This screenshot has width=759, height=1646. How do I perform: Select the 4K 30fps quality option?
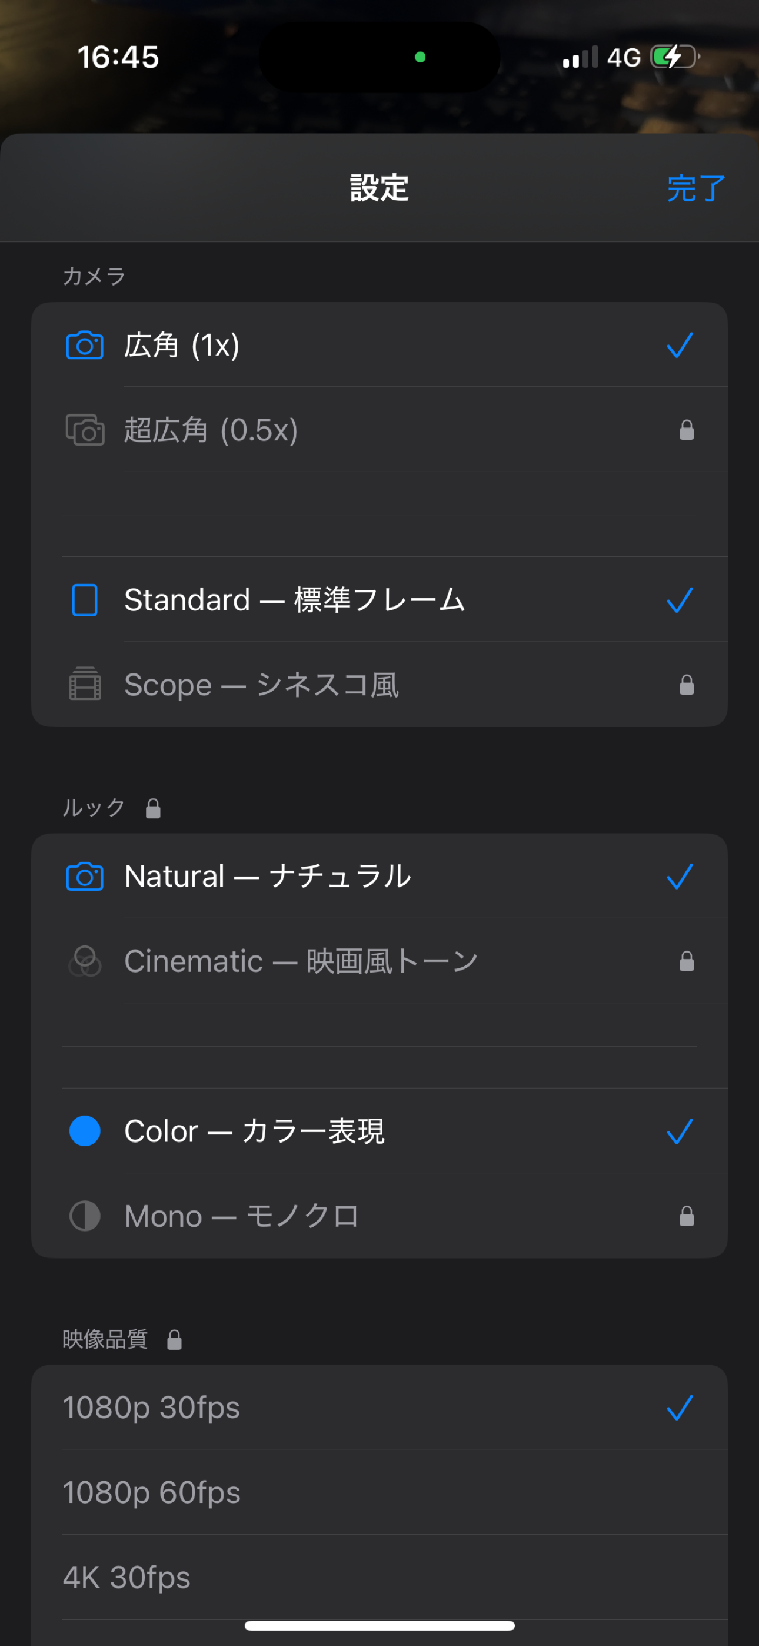click(379, 1577)
